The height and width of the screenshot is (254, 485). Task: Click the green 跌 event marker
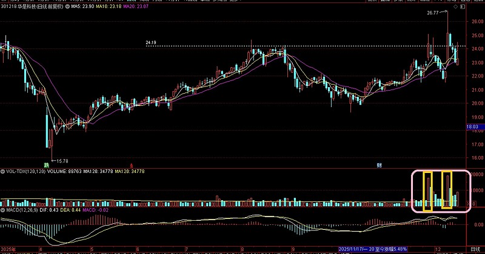[47, 165]
